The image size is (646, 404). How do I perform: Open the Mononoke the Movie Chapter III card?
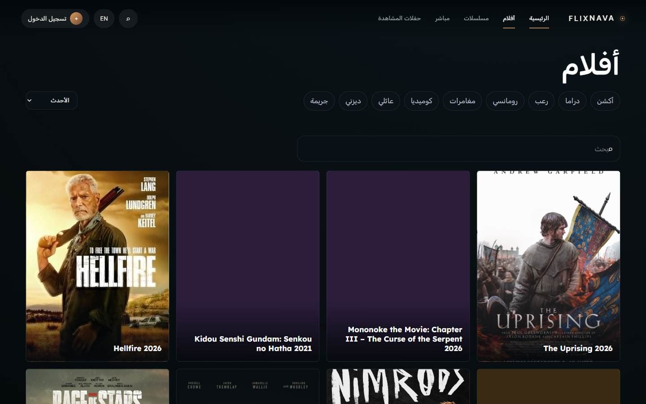[x=398, y=266]
